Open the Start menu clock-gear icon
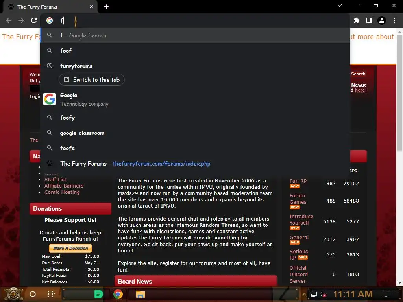This screenshot has width=403, height=302. tap(14, 294)
